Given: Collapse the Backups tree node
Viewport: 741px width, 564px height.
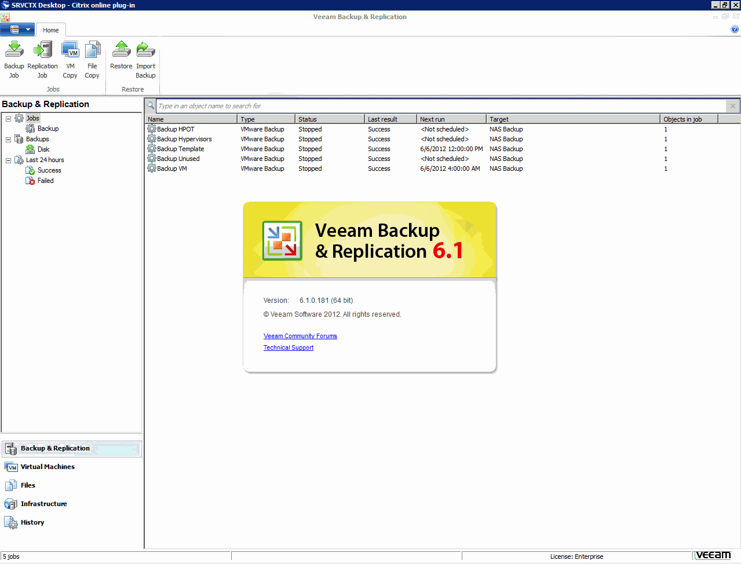Looking at the screenshot, I should (8, 140).
